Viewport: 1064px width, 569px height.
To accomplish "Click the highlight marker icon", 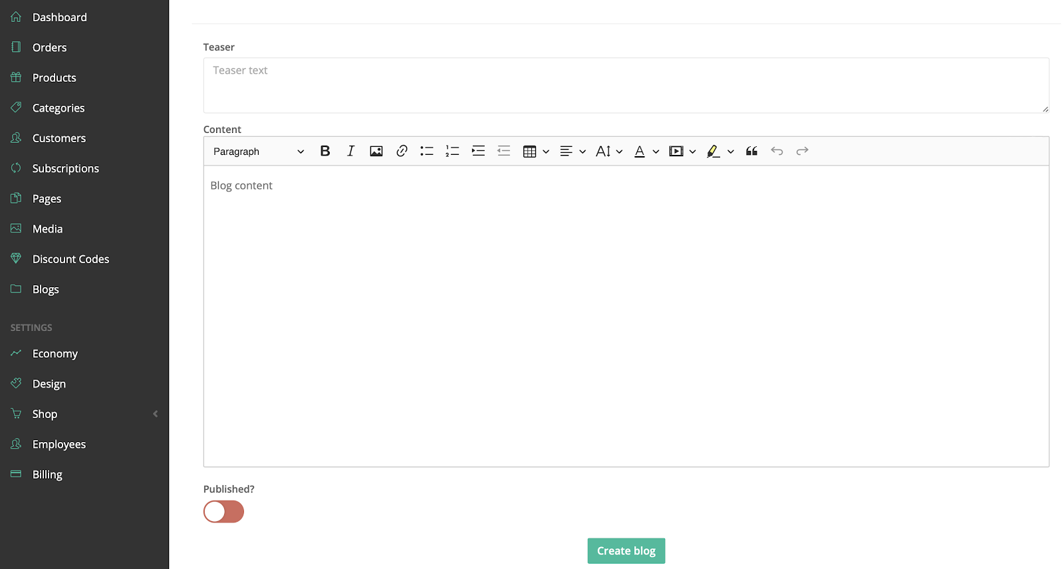I will (713, 152).
